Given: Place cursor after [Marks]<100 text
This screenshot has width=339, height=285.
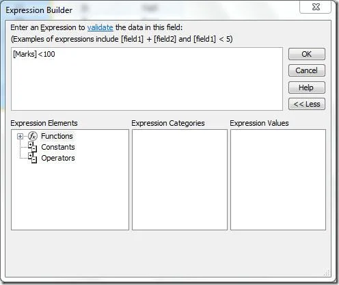Looking at the screenshot, I should pyautogui.click(x=55, y=54).
